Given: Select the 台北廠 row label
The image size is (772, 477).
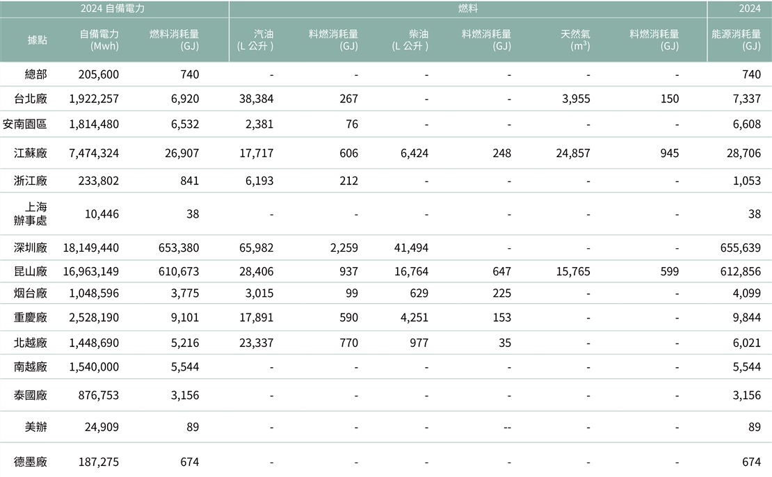Looking at the screenshot, I should tap(31, 99).
